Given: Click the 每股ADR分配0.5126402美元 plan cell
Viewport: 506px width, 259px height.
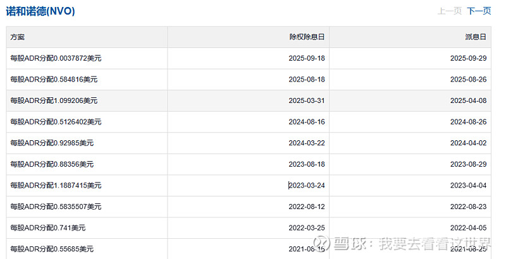Looking at the screenshot, I should coord(56,122).
